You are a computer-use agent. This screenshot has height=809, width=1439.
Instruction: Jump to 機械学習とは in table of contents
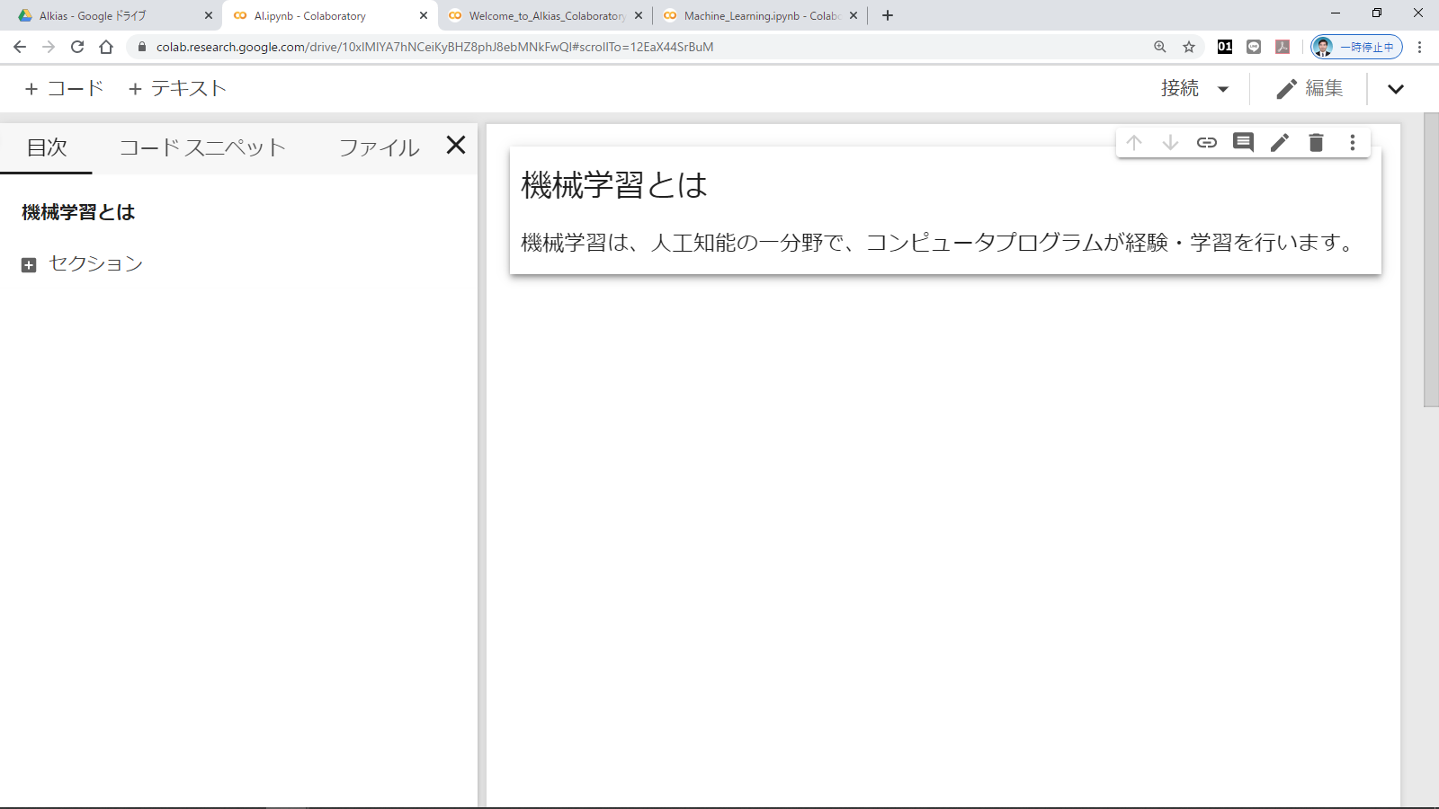[78, 212]
